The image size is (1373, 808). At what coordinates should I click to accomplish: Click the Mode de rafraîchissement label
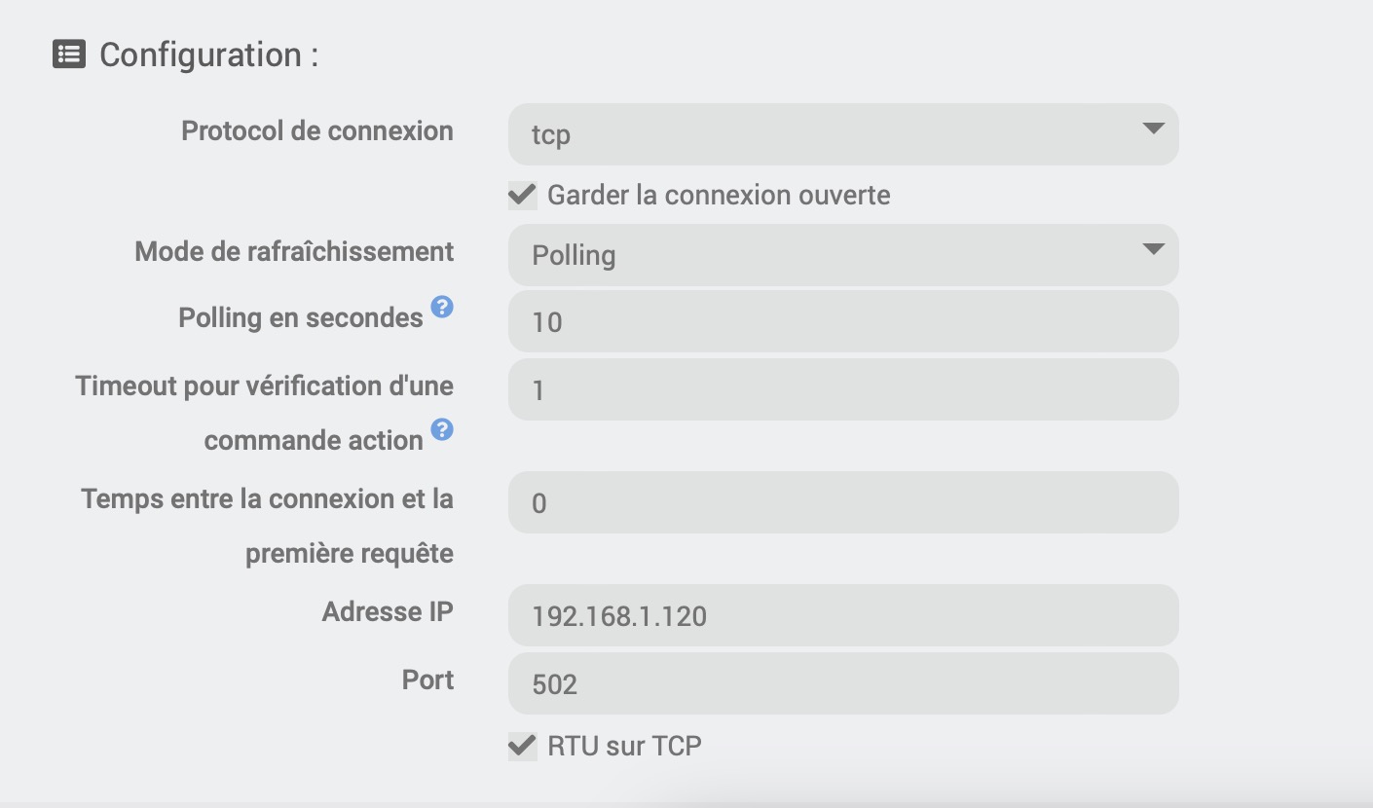[294, 252]
